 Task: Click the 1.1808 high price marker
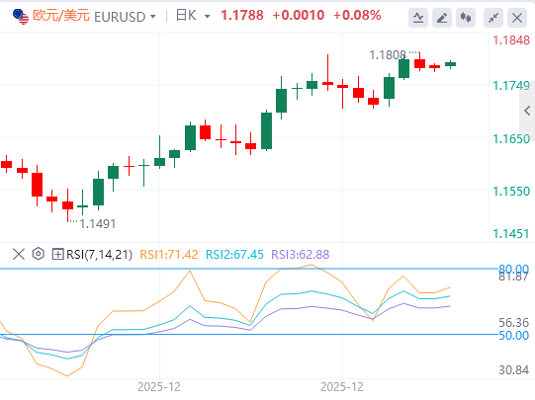388,55
